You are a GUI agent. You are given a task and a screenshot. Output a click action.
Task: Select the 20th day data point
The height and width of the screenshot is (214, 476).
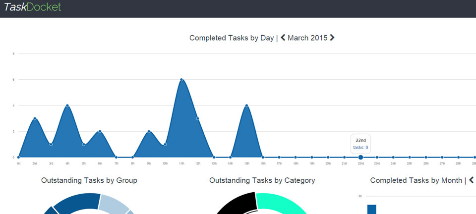(328, 158)
